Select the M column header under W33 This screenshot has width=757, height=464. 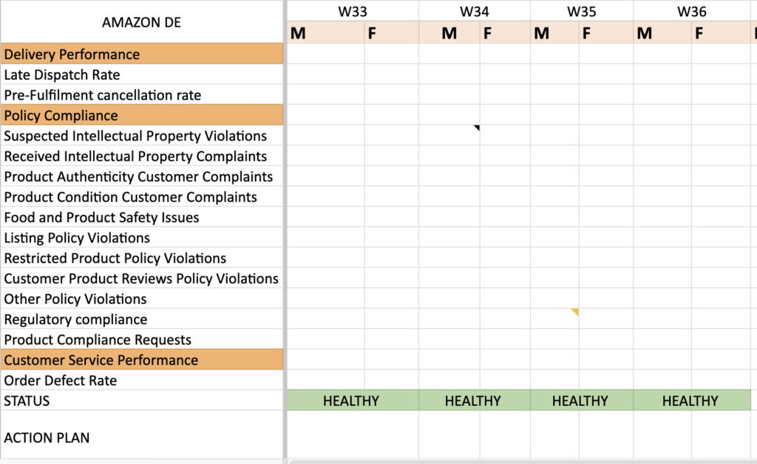click(325, 33)
